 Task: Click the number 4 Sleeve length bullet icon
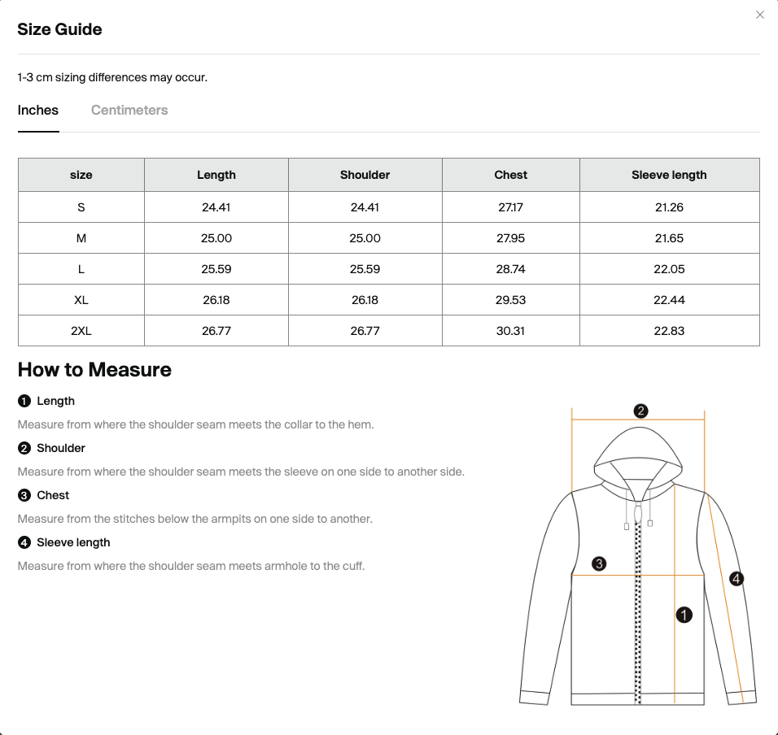click(x=24, y=542)
